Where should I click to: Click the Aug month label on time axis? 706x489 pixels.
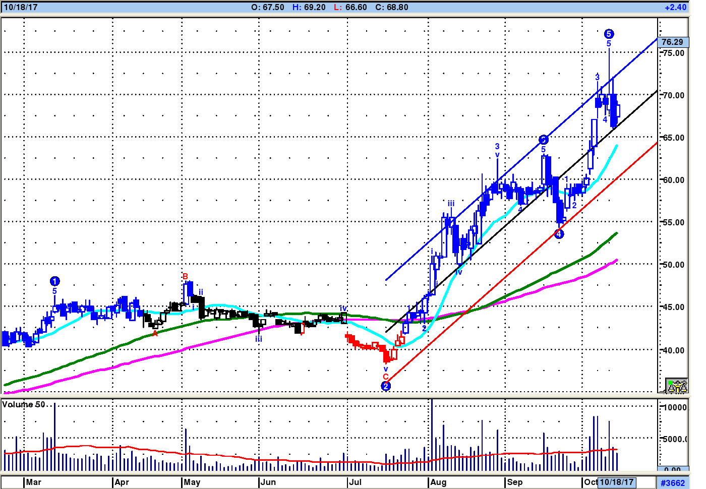click(438, 482)
